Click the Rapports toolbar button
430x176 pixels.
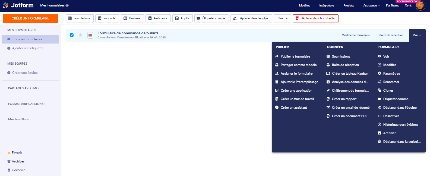click(x=107, y=18)
